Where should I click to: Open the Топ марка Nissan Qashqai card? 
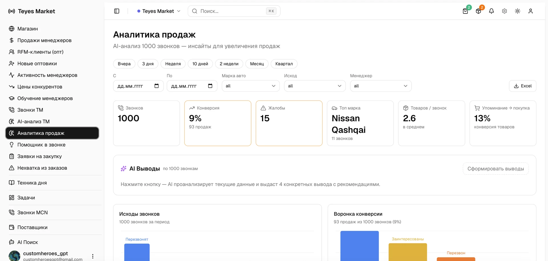(360, 123)
